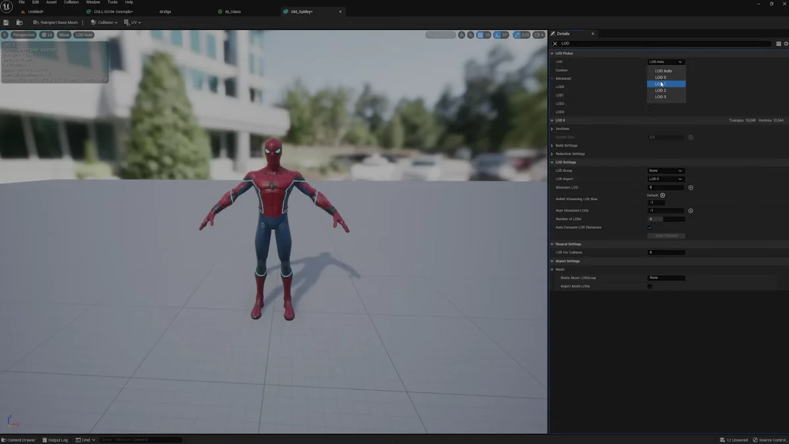Open the File menu
Screen dimensions: 789x444
(x=22, y=2)
